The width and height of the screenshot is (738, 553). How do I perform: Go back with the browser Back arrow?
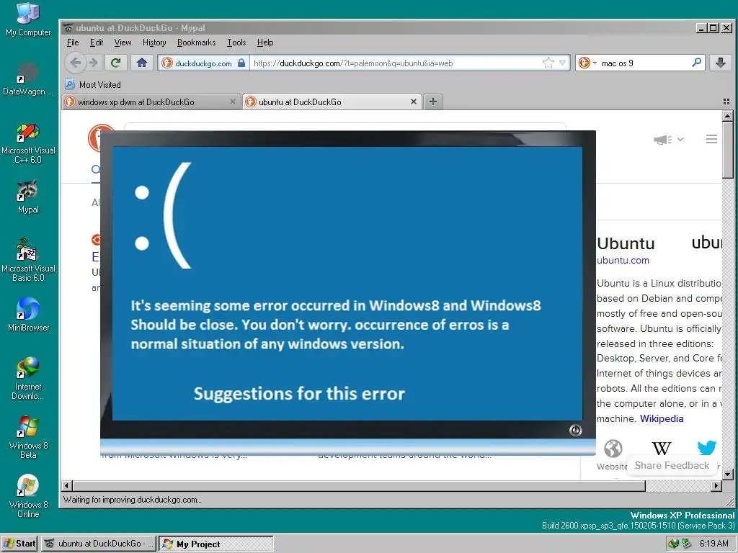[75, 63]
